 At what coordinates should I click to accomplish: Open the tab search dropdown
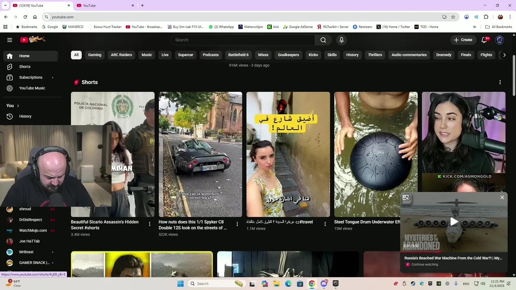tap(5, 6)
